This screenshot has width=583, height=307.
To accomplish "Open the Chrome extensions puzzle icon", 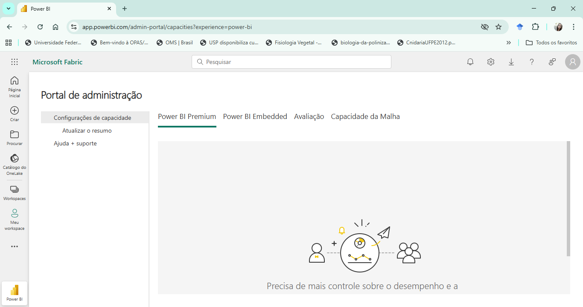I will pos(535,27).
